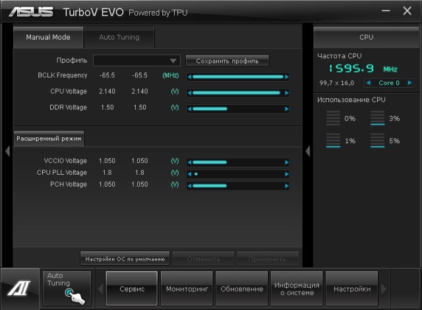
Task: Open the CPU panel header tab
Action: click(x=367, y=37)
